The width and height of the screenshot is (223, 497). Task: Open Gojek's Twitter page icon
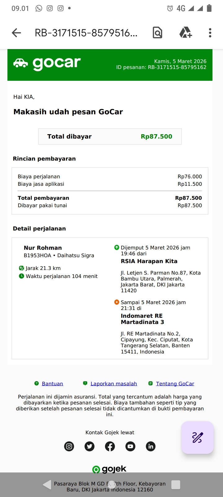coord(90,446)
